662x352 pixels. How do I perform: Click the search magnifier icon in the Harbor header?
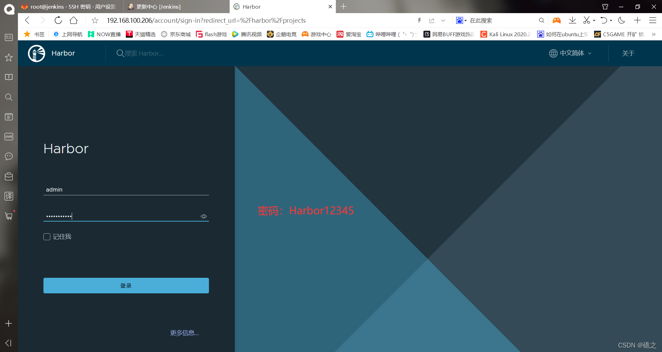point(120,53)
